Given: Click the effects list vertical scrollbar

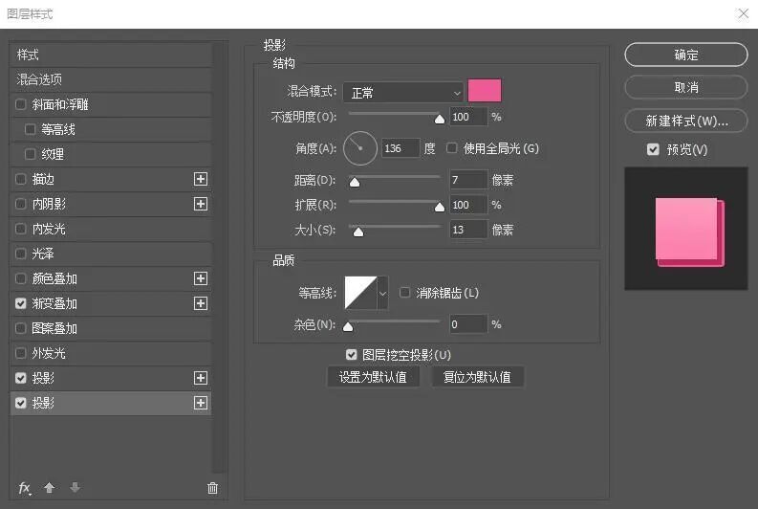Looking at the screenshot, I should [219, 256].
